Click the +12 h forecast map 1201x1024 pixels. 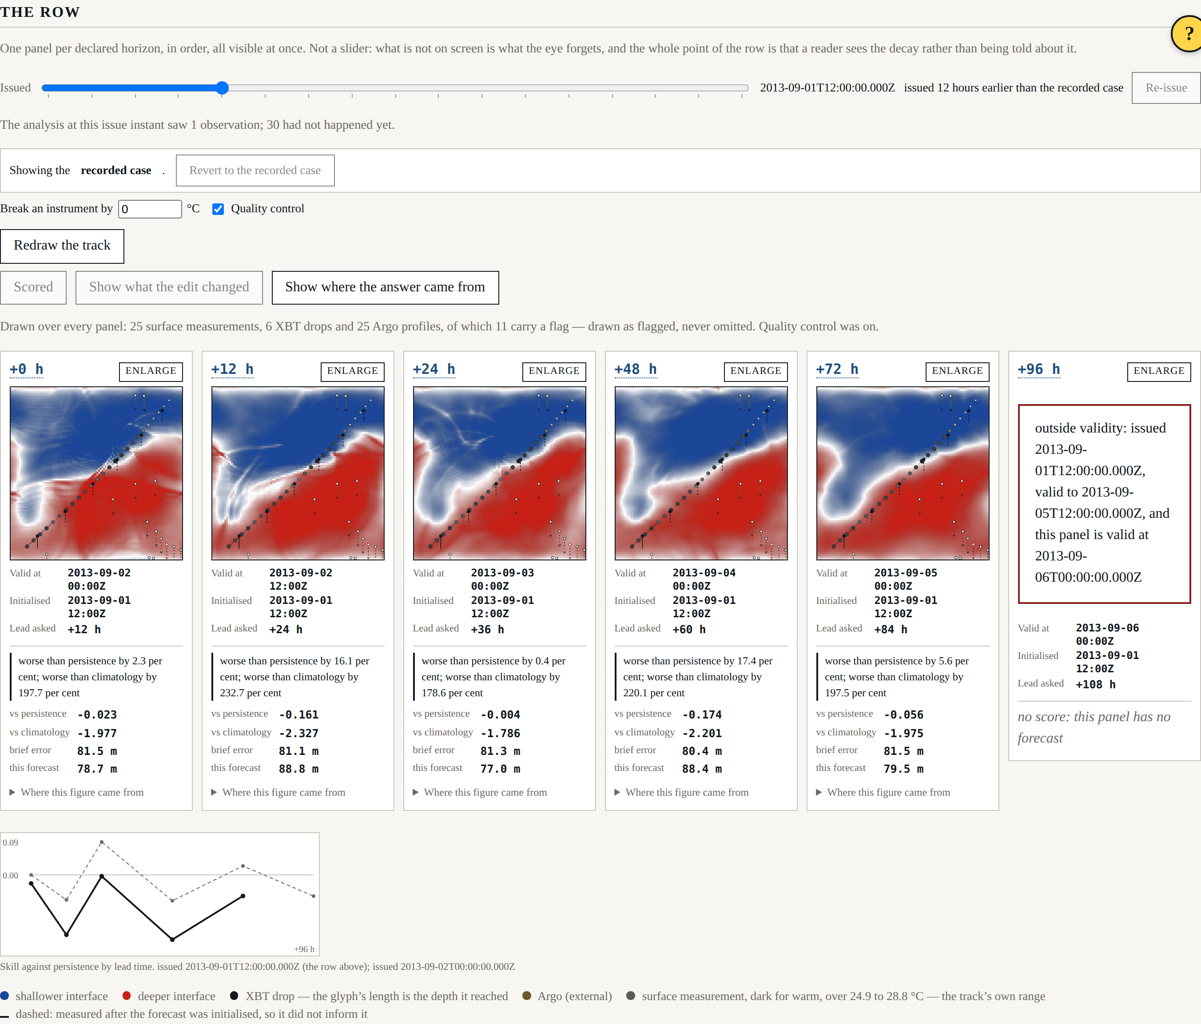pos(298,473)
